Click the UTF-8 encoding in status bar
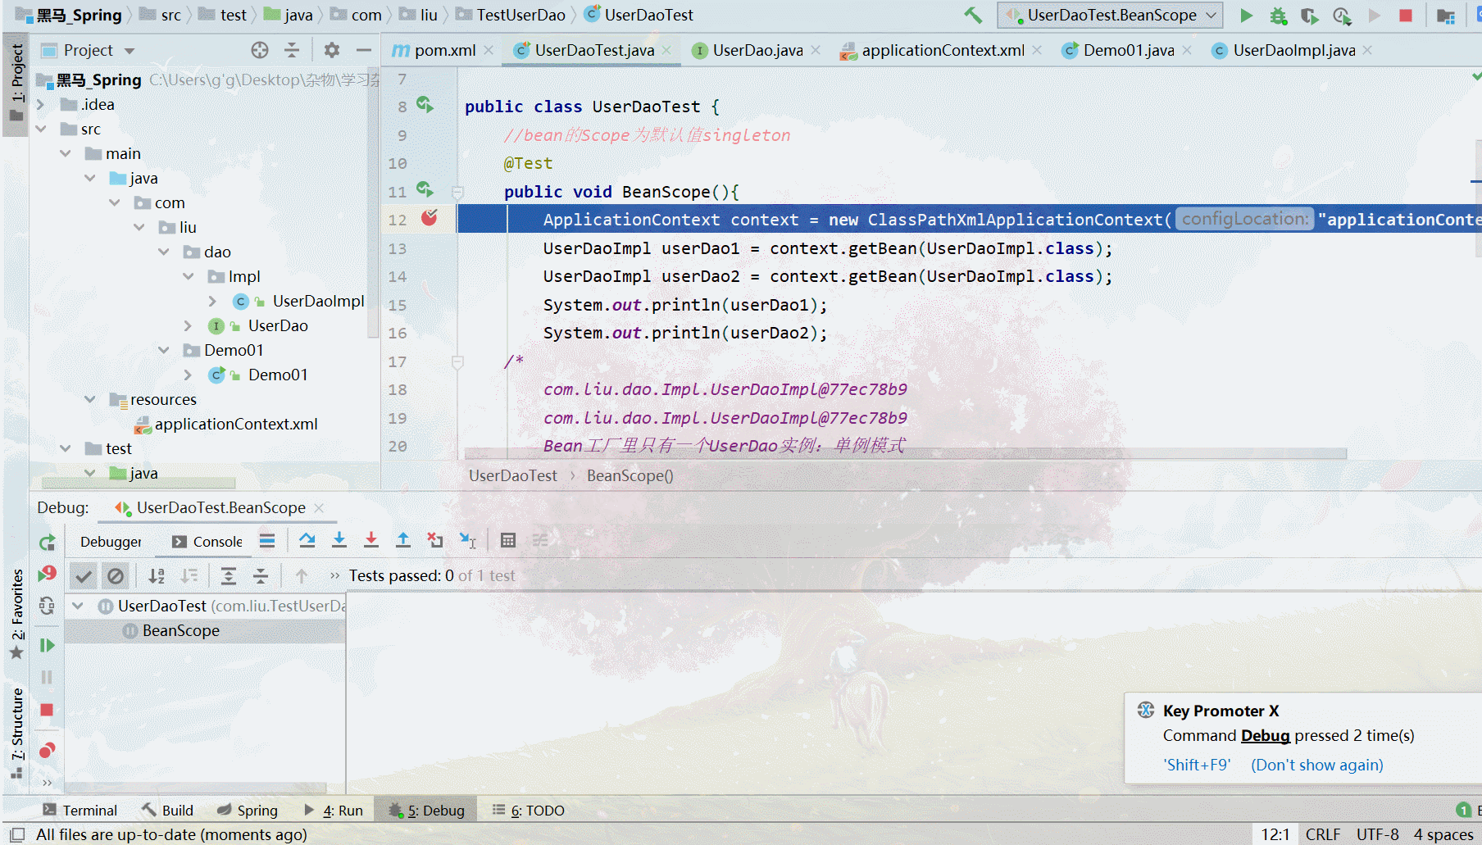The width and height of the screenshot is (1482, 845). tap(1377, 834)
